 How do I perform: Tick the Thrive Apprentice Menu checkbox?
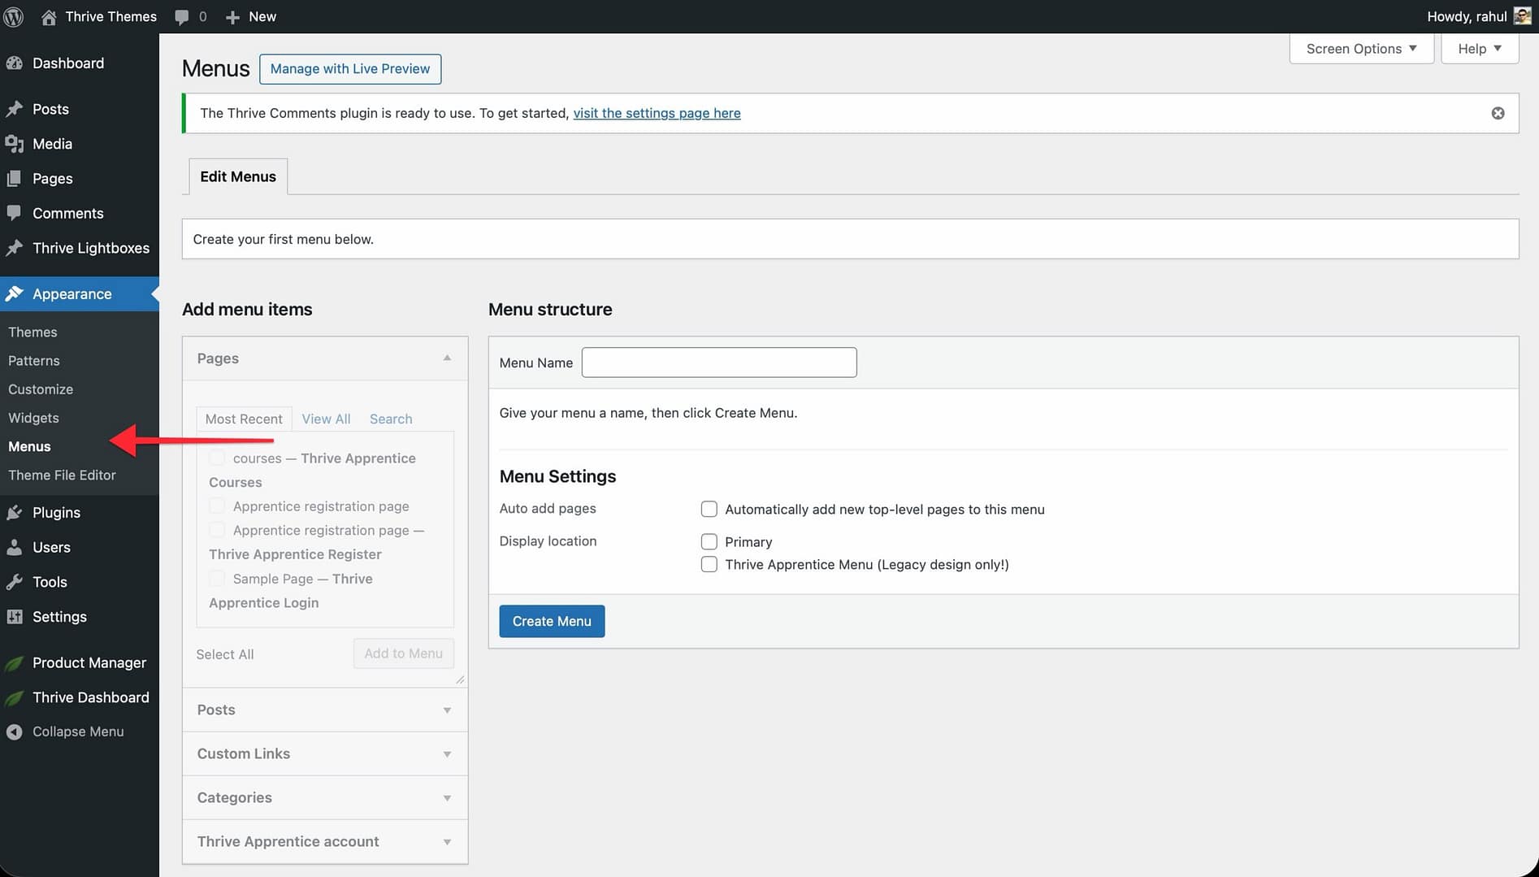click(709, 565)
